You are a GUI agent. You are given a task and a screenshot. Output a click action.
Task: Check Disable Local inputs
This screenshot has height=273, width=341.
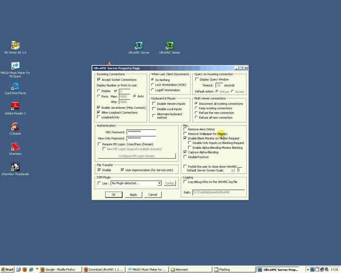point(154,109)
